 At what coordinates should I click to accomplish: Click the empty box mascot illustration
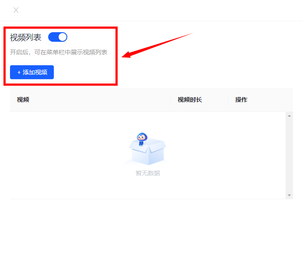coord(148,149)
